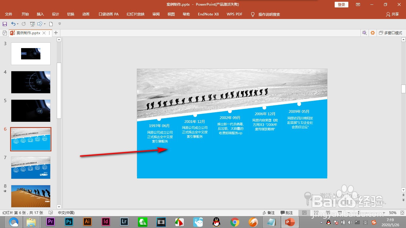Screen dimensions: 406x228
Task: Switch to Slide Sorter view icon
Action: [x=316, y=213]
